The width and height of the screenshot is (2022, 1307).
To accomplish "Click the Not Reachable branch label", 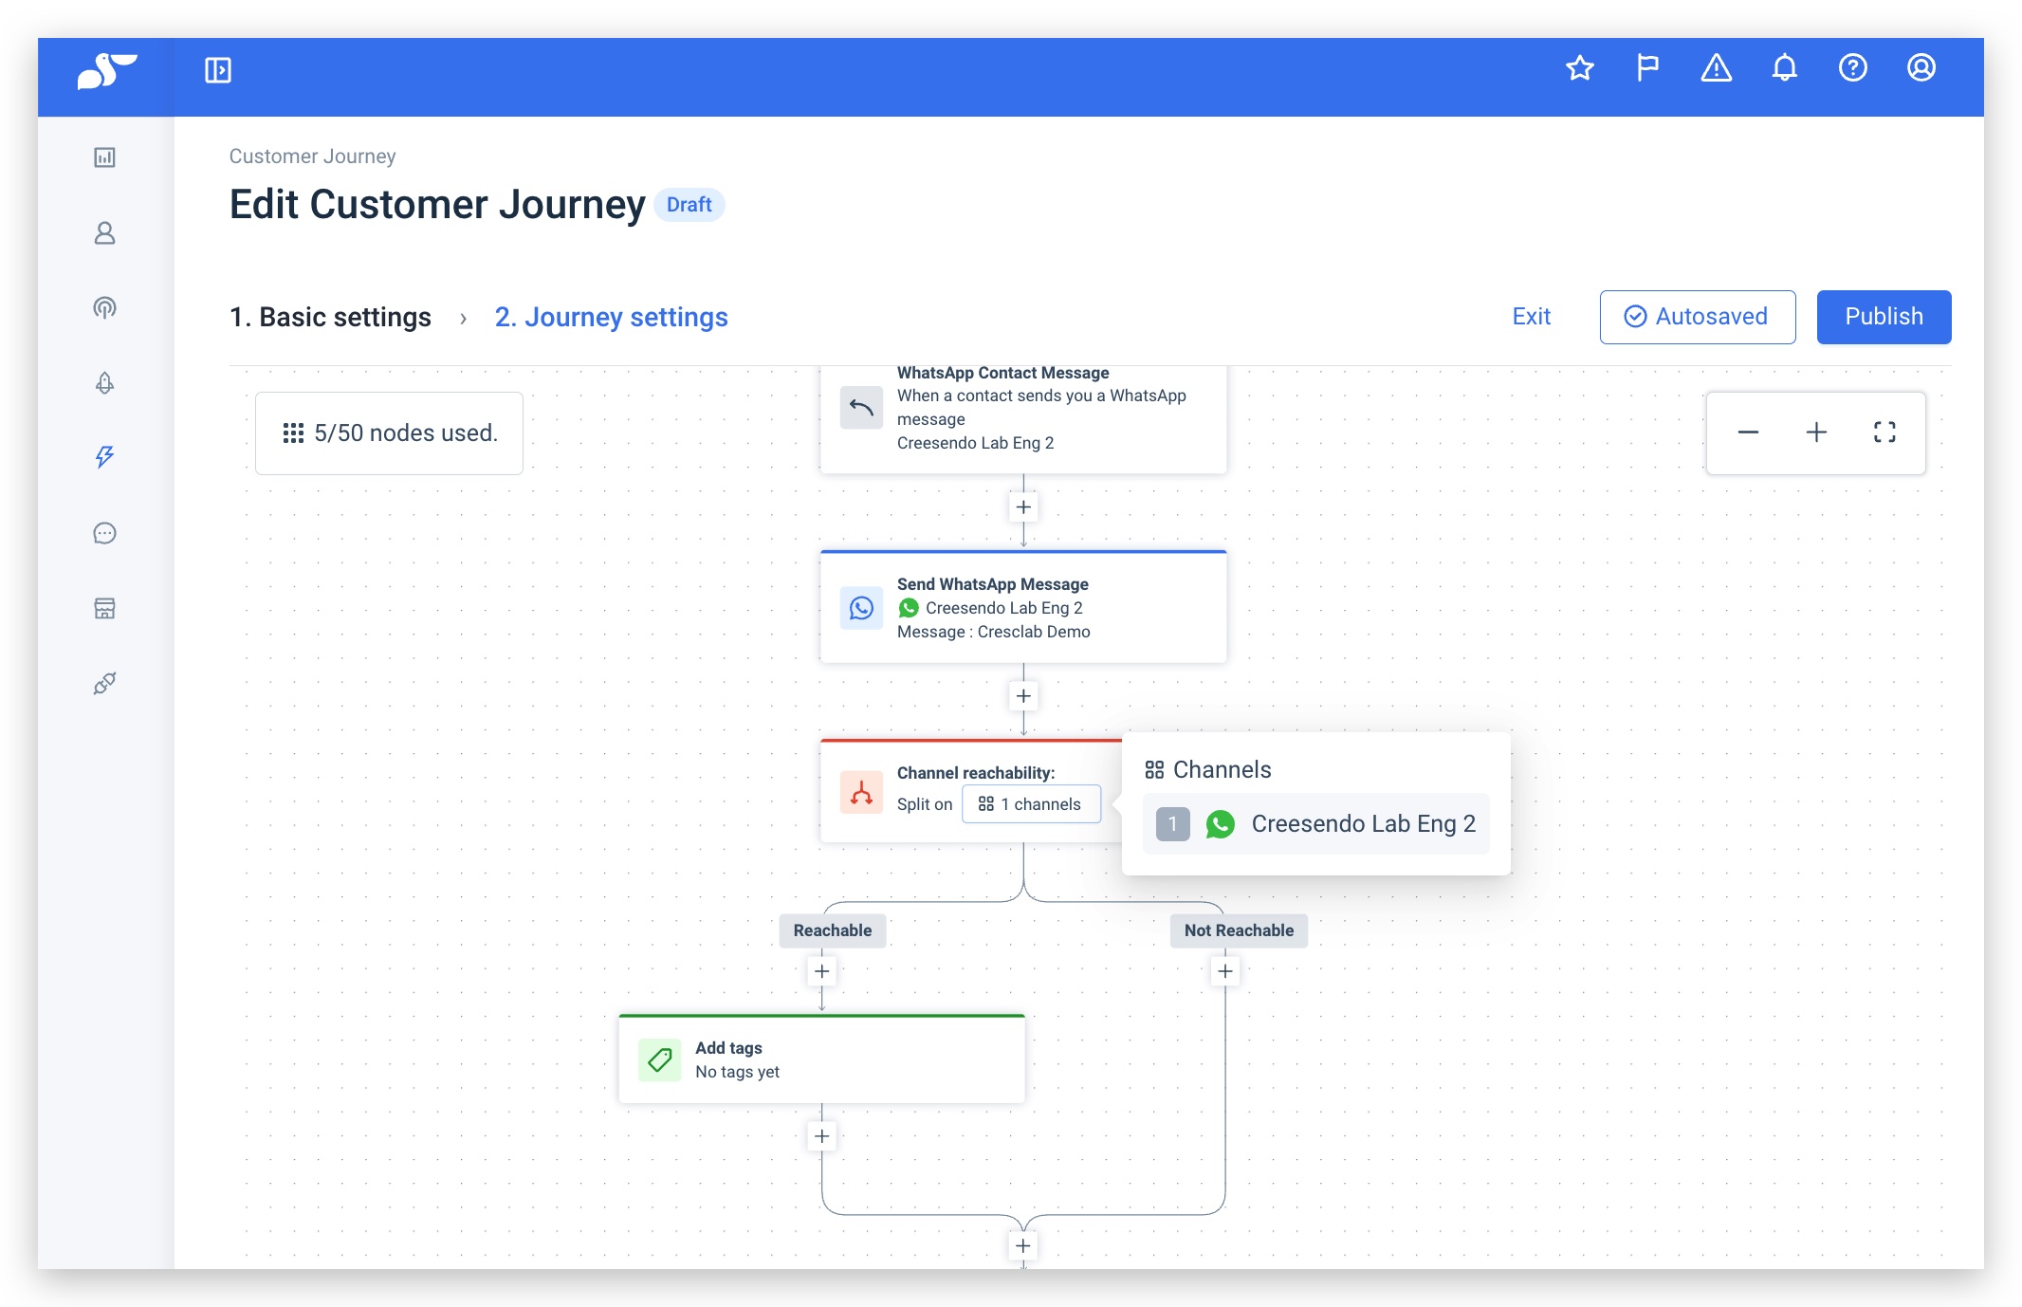I will 1239,930.
